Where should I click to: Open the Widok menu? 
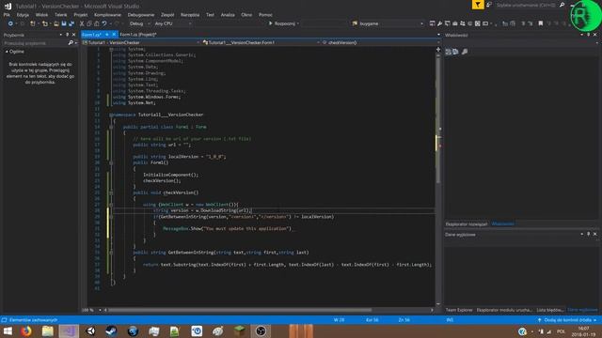41,15
